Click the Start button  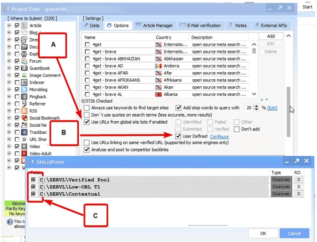click(307, 7)
